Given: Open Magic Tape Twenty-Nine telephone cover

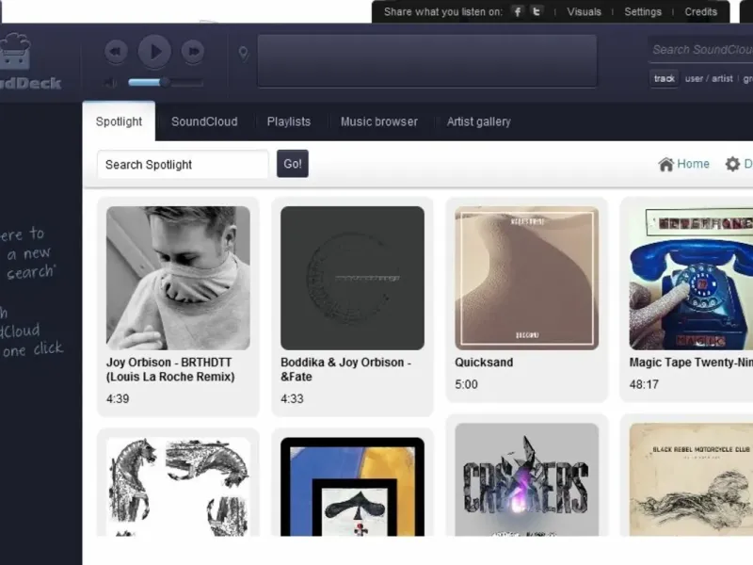Looking at the screenshot, I should click(x=691, y=278).
